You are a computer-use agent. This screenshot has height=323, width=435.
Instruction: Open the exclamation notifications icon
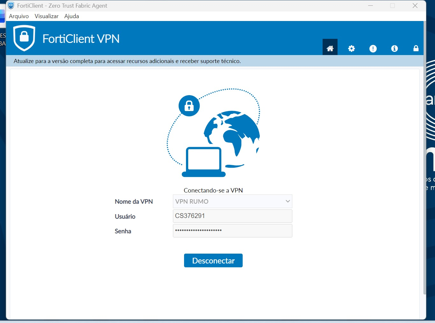[x=373, y=48]
